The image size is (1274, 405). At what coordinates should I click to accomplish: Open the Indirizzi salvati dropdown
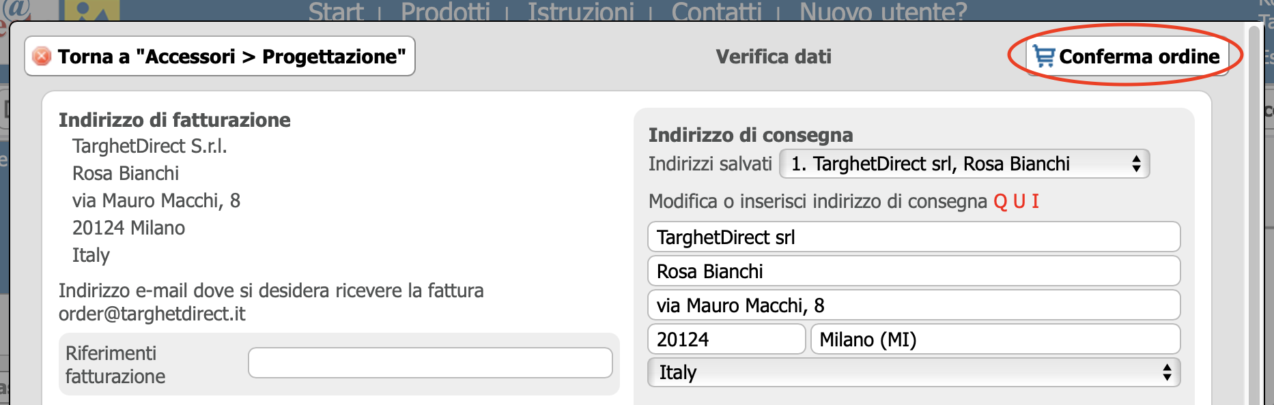coord(964,164)
